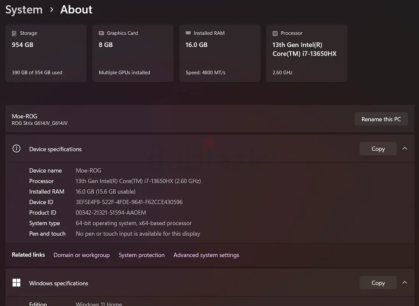Image resolution: width=419 pixels, height=306 pixels.
Task: Click the Graphics Card icon
Action: point(101,33)
